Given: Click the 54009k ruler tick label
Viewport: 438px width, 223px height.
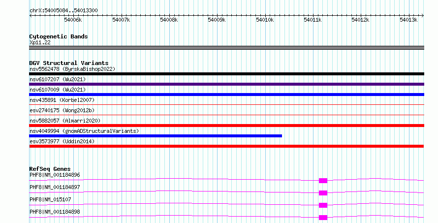Looking at the screenshot, I should point(217,20).
